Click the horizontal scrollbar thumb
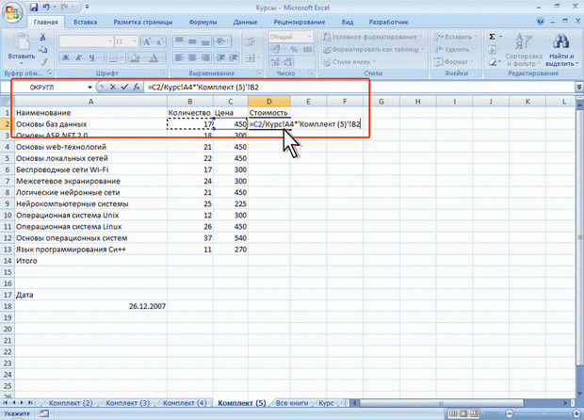This screenshot has width=584, height=420. click(441, 403)
